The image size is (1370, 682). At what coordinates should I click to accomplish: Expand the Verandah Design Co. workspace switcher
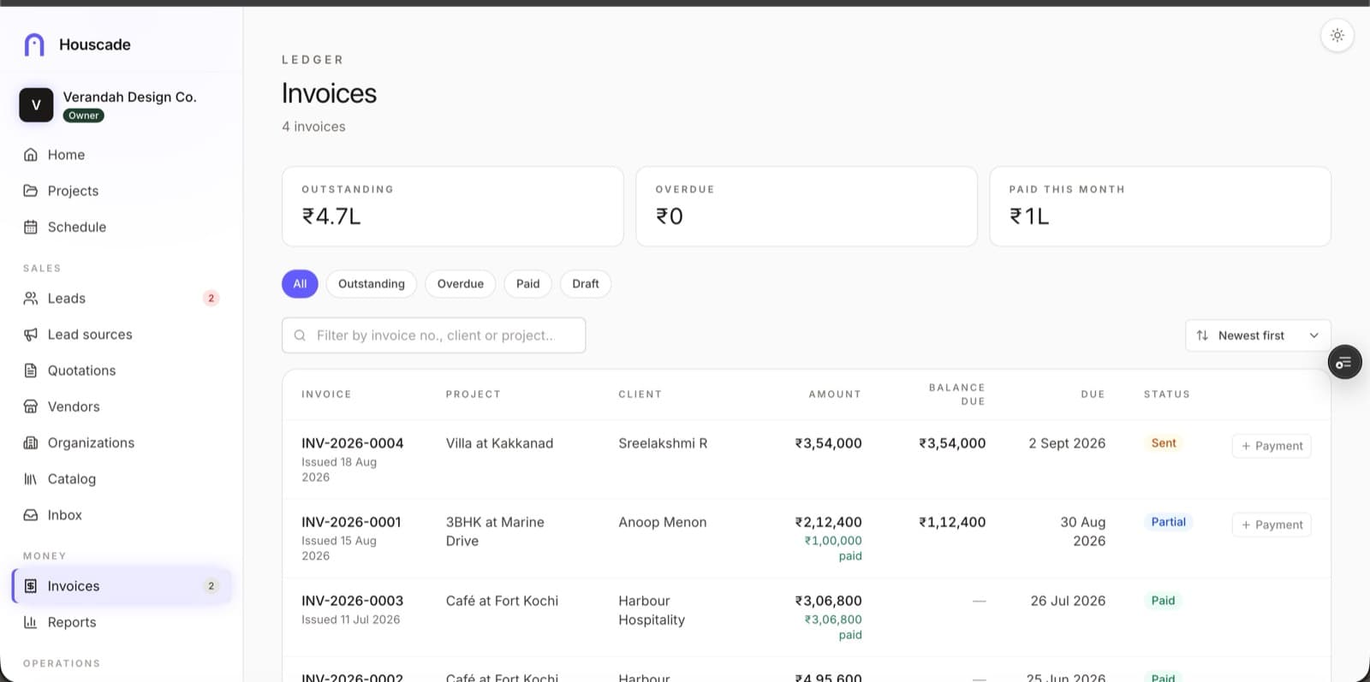coord(122,105)
